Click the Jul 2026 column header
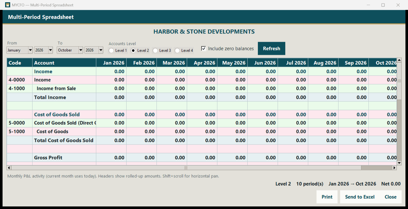This screenshot has width=408, height=209. pos(293,63)
